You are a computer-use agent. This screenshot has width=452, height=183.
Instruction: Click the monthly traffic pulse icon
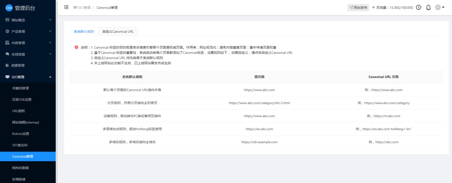point(373,7)
